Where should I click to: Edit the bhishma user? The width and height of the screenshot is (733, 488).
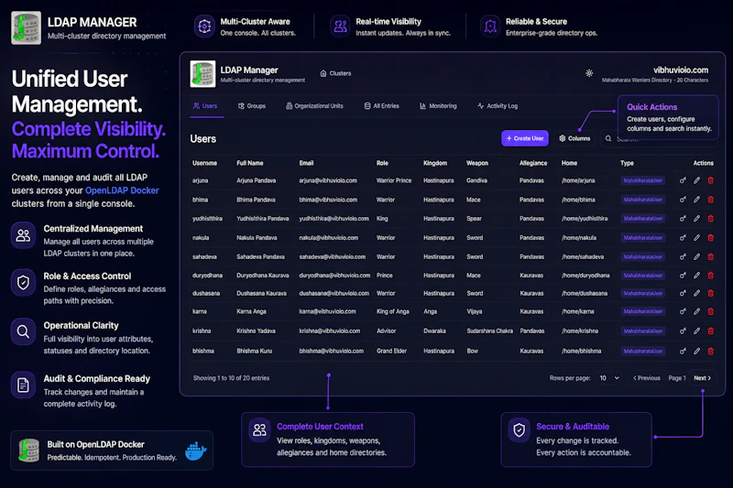tap(696, 352)
